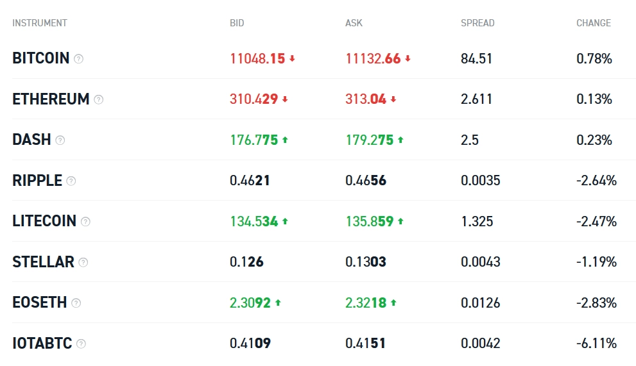Open the STELLAR help icon
Screen dimensions: 636x366
point(83,262)
